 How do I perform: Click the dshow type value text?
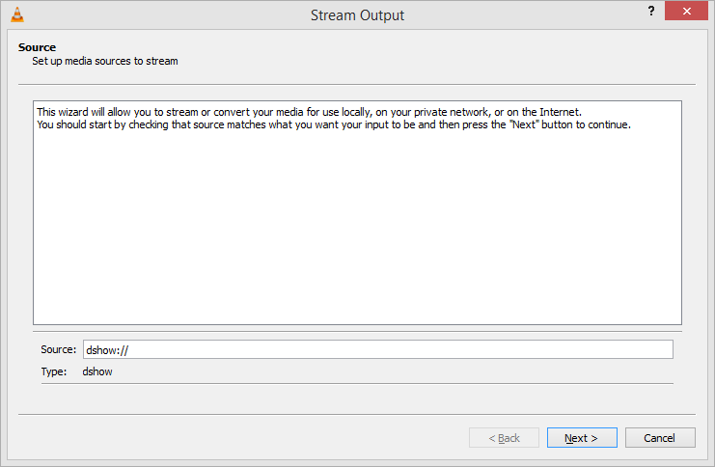[x=97, y=371]
